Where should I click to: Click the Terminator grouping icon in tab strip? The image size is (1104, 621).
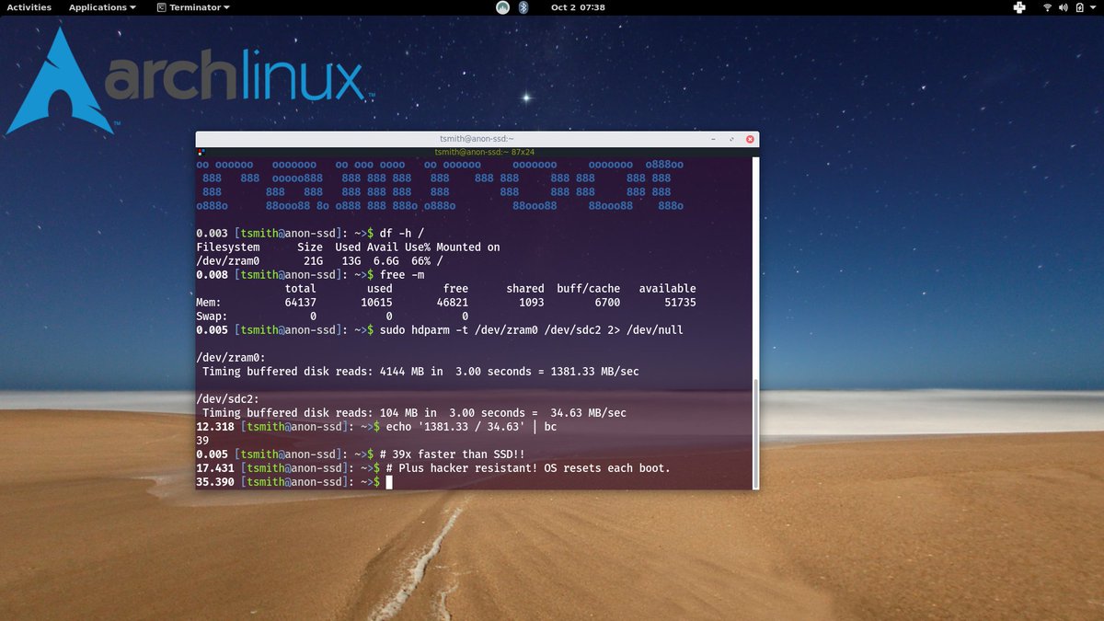click(x=200, y=151)
